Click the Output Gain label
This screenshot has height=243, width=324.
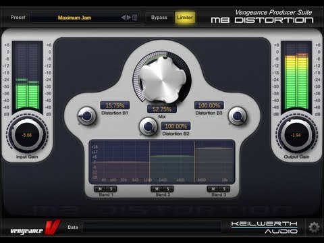[296, 157]
